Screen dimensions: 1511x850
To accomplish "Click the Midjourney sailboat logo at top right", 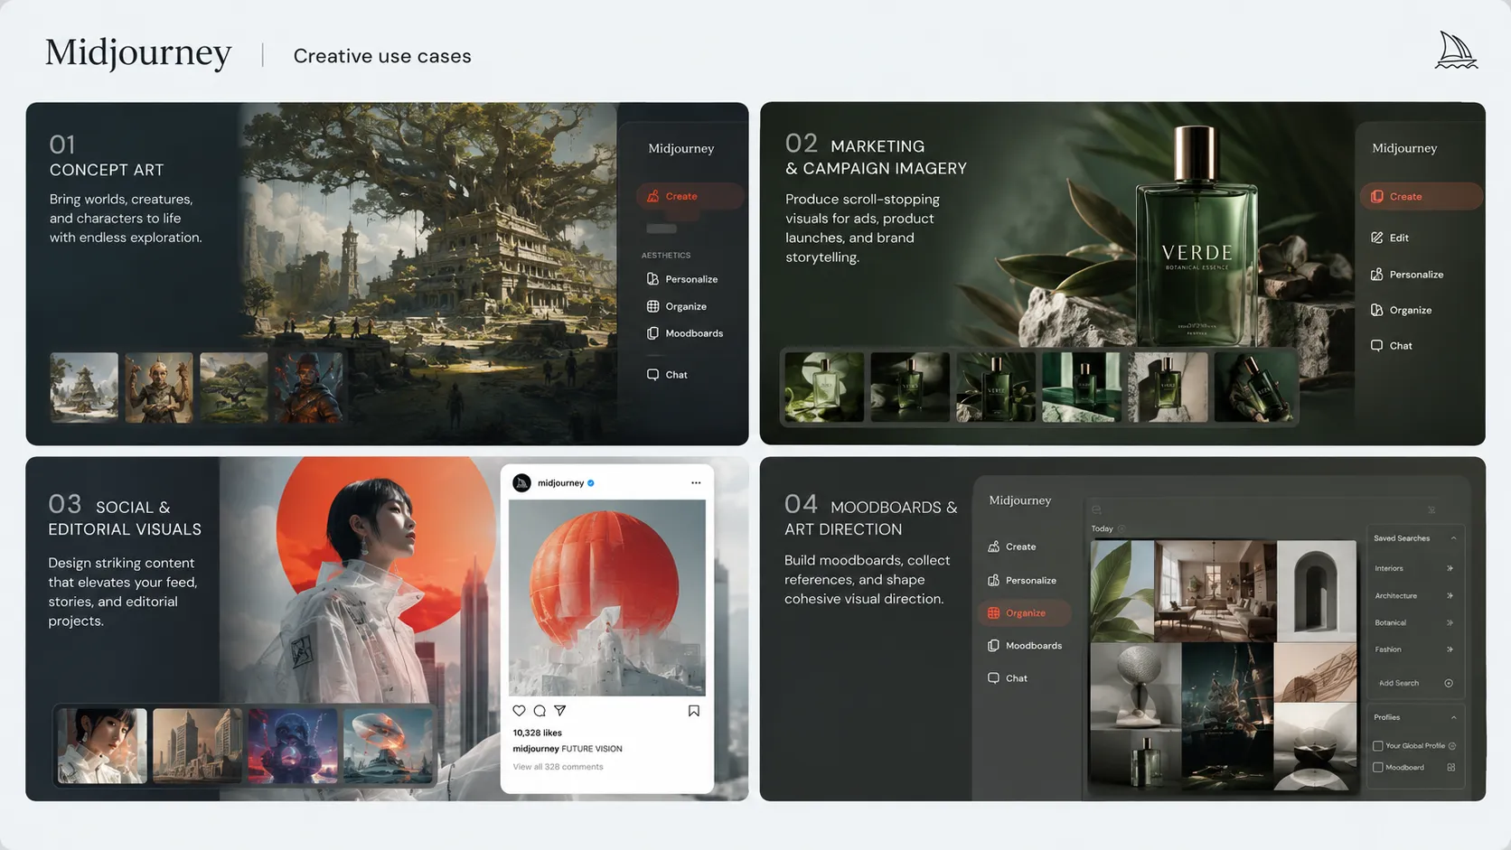I will coord(1456,51).
